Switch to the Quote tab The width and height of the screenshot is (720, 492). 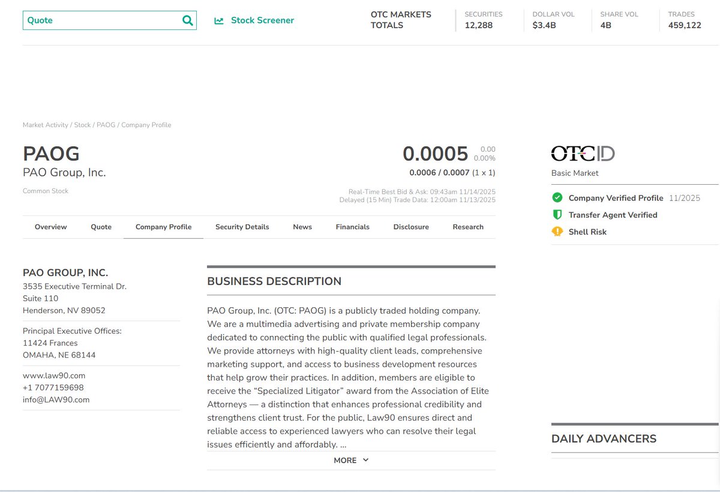pyautogui.click(x=101, y=227)
